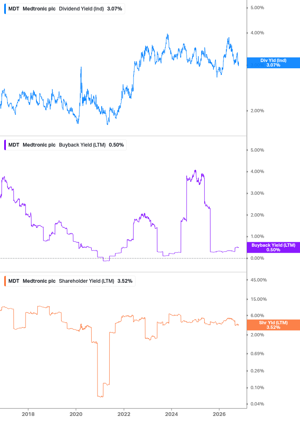Screen dimensions: 300x421
Task: Click the 6.00% tick on the shareholder yield axis
Action: pyautogui.click(x=257, y=315)
